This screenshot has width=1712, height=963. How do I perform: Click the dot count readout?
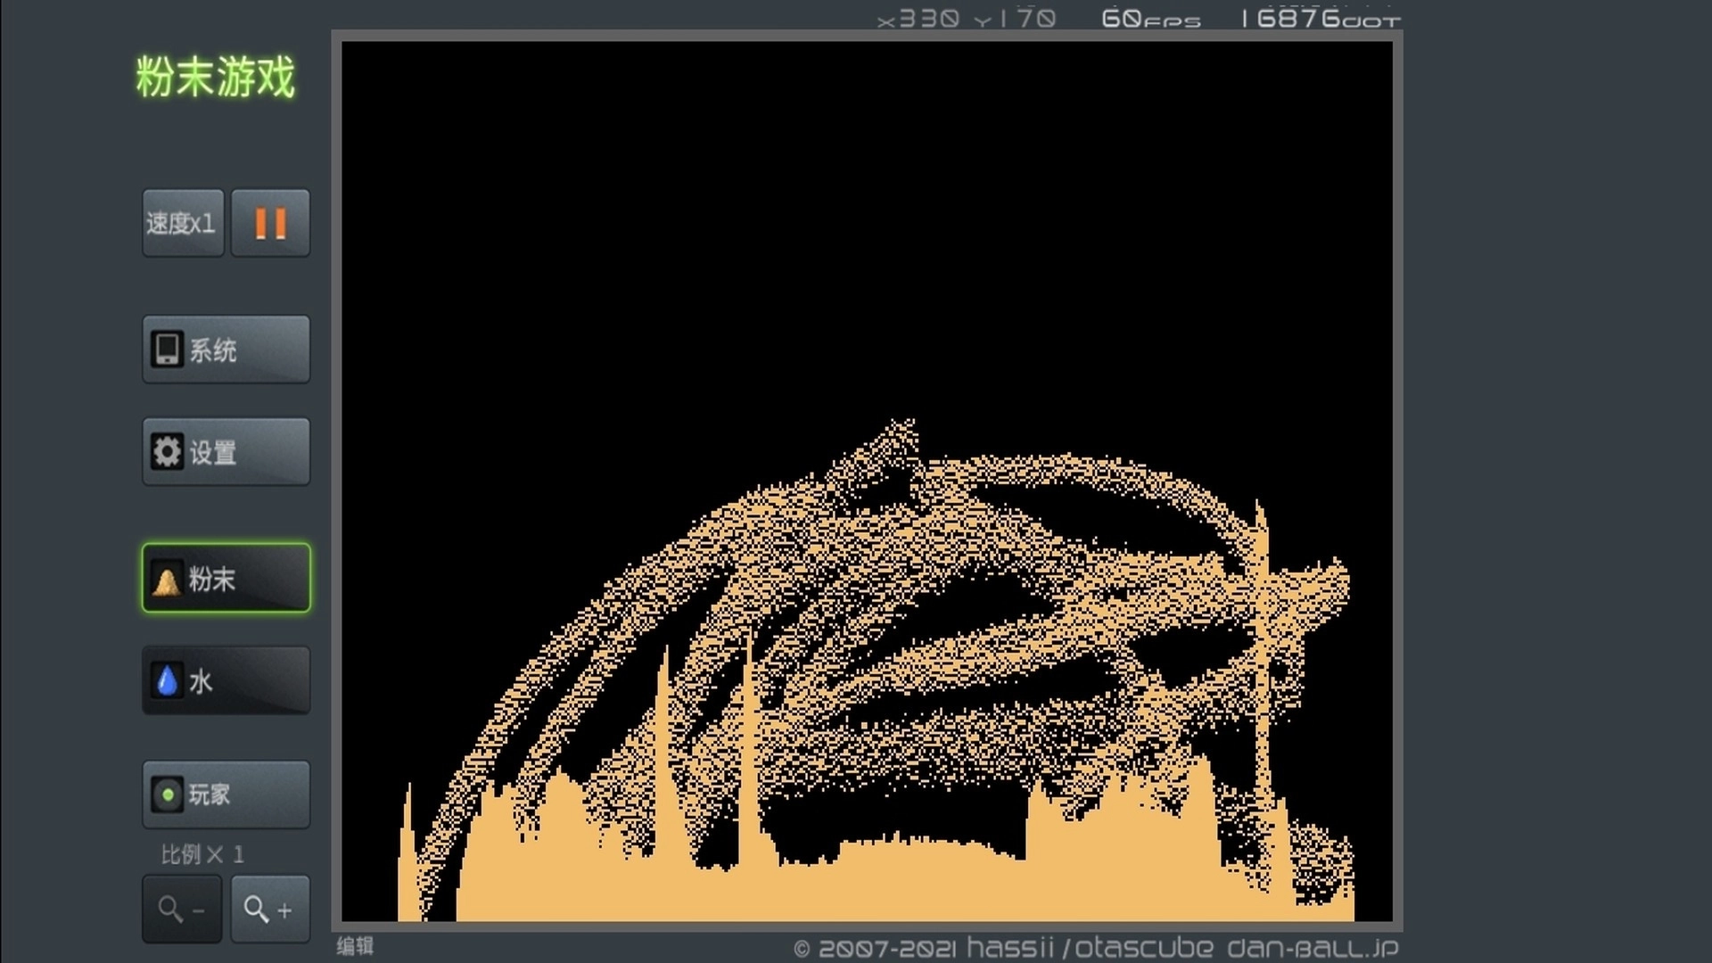tap(1320, 19)
